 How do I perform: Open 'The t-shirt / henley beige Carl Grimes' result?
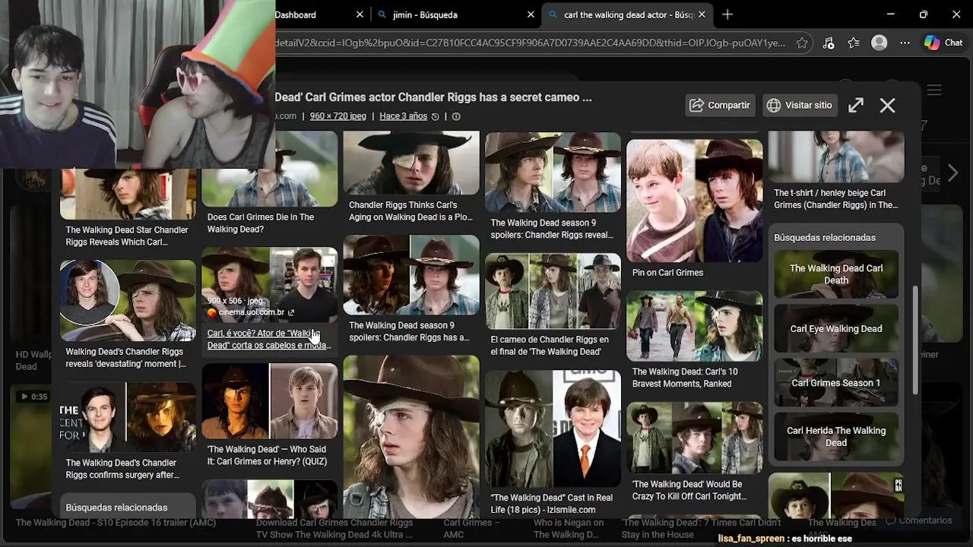click(836, 199)
